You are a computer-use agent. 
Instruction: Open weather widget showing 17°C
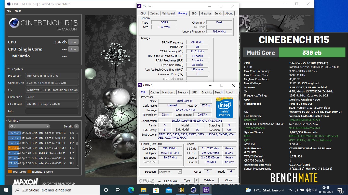pyautogui.click(x=265, y=190)
